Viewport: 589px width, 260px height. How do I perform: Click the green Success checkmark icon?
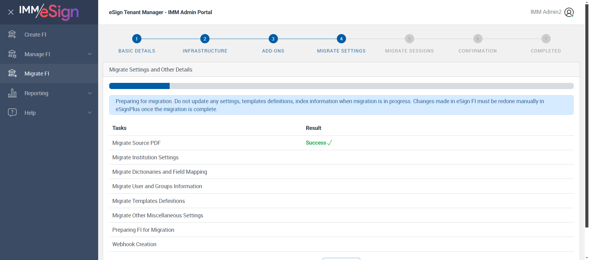click(330, 143)
